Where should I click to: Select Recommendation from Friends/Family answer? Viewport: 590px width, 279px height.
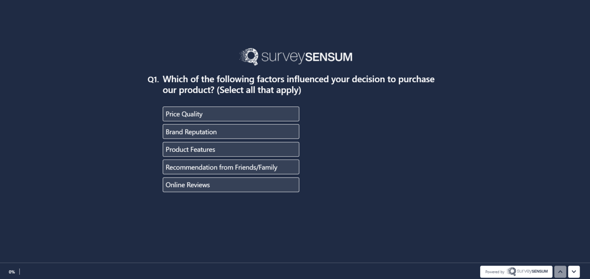pyautogui.click(x=231, y=167)
